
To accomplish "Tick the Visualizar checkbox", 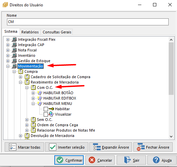I will [x=46, y=114].
